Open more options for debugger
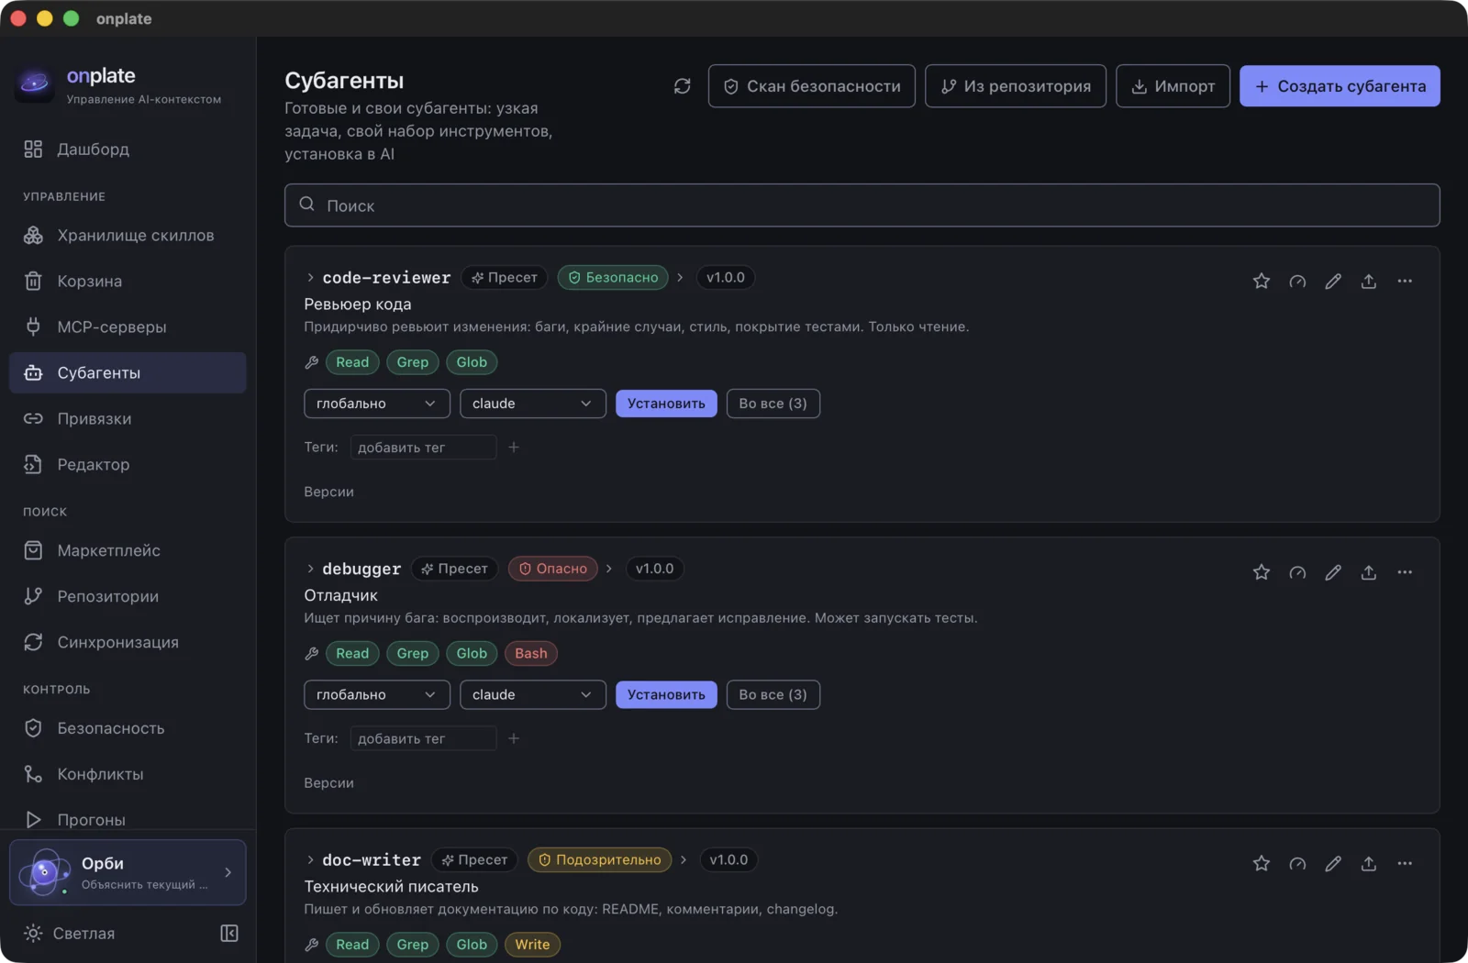This screenshot has height=963, width=1468. (1405, 572)
